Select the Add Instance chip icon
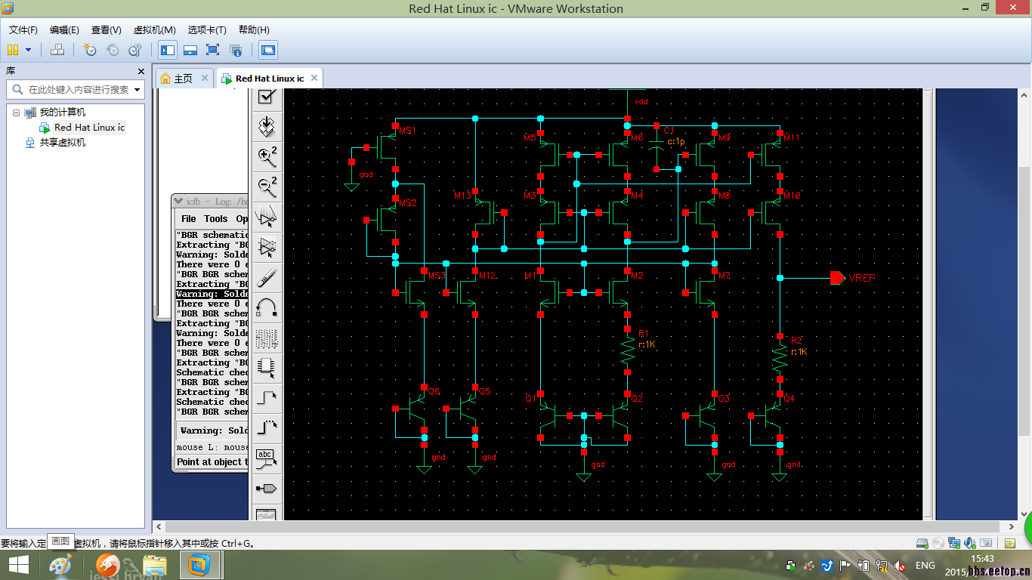Image resolution: width=1032 pixels, height=580 pixels. pyautogui.click(x=267, y=367)
